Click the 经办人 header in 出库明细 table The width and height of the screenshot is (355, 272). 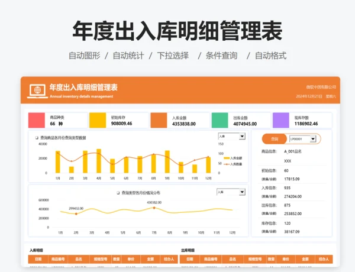click(324, 259)
